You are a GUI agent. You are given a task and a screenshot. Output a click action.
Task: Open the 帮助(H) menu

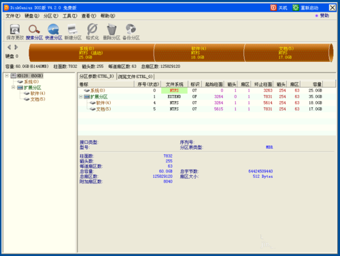(108, 16)
